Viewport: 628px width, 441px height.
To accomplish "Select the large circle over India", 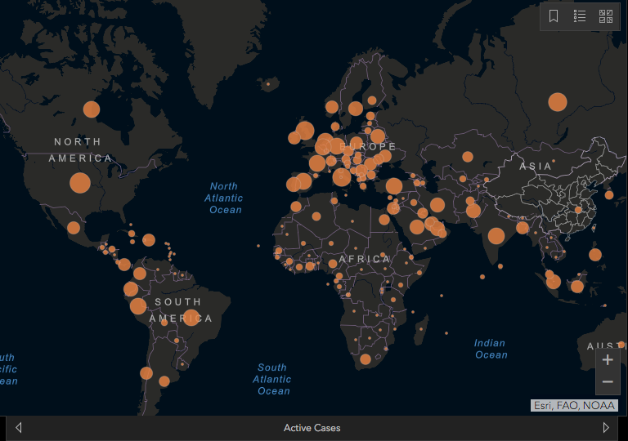I will [496, 236].
